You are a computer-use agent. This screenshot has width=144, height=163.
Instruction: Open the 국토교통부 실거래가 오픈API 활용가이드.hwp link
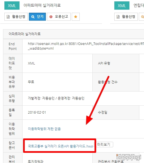point(60,146)
